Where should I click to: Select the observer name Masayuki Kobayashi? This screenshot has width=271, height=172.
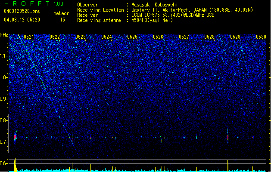(155, 5)
